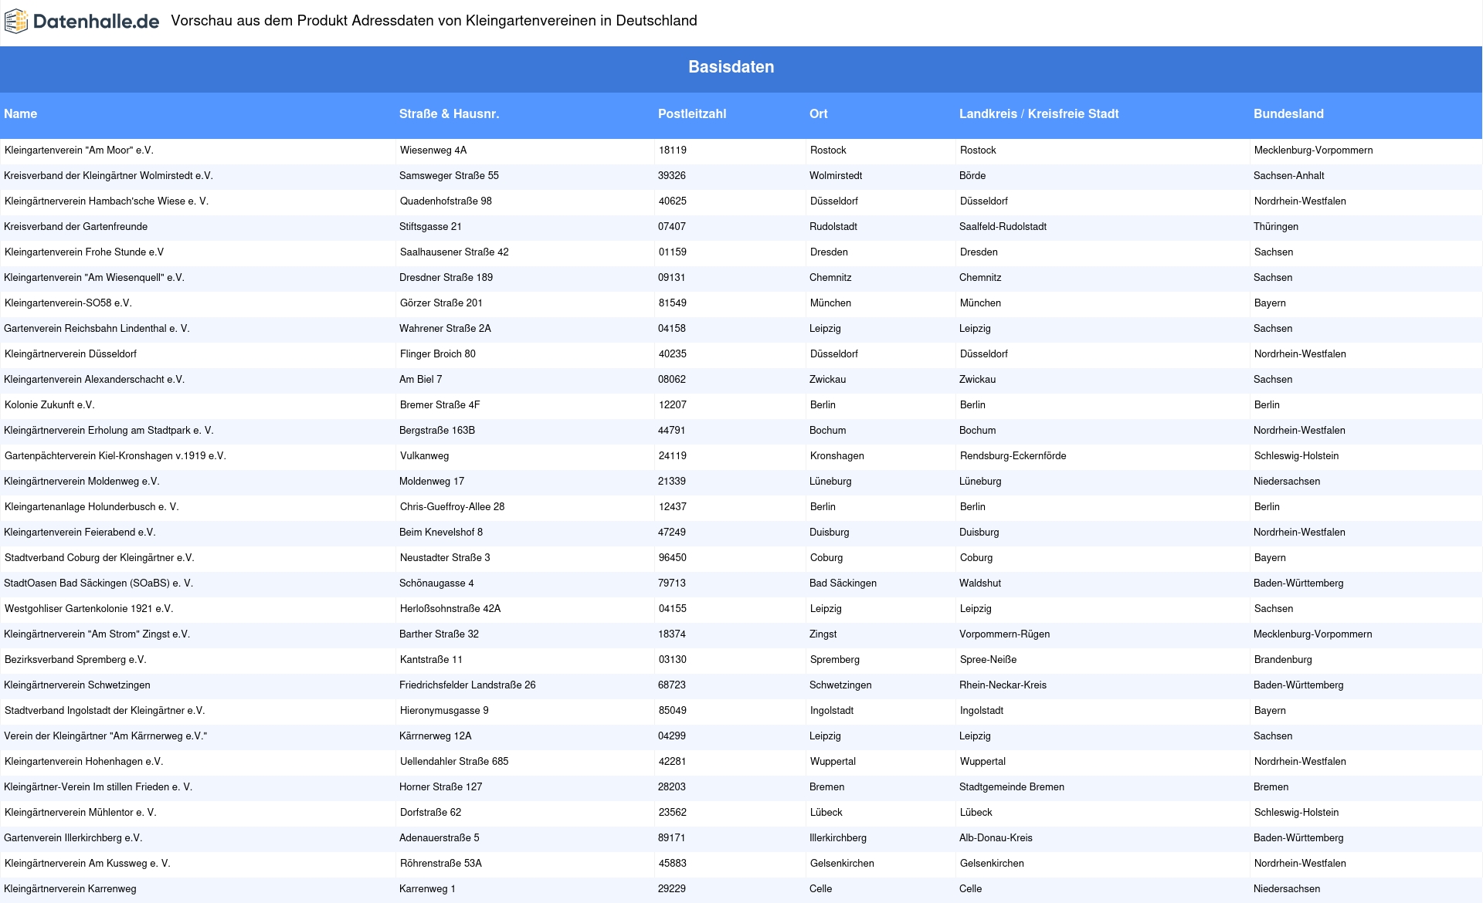Click Kleingärtnerverein Moldenweg e.V.
The image size is (1483, 903).
coord(82,482)
